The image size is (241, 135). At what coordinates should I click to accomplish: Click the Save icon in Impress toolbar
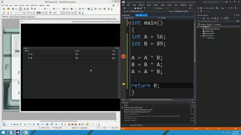point(13,9)
